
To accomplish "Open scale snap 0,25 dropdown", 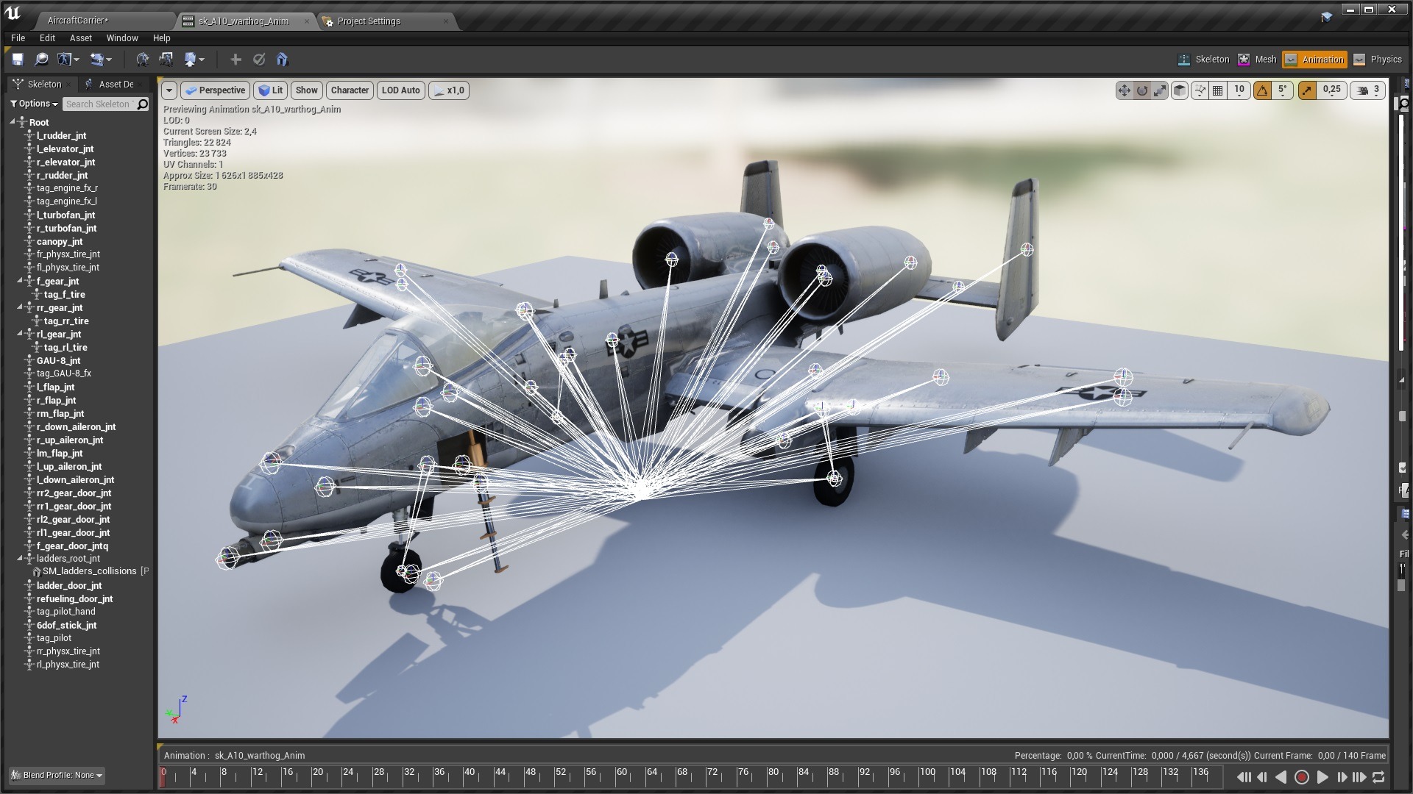I will [x=1331, y=90].
